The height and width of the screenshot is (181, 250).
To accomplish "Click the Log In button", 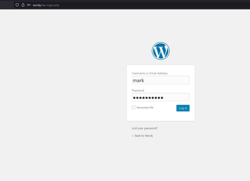I will click(x=183, y=108).
